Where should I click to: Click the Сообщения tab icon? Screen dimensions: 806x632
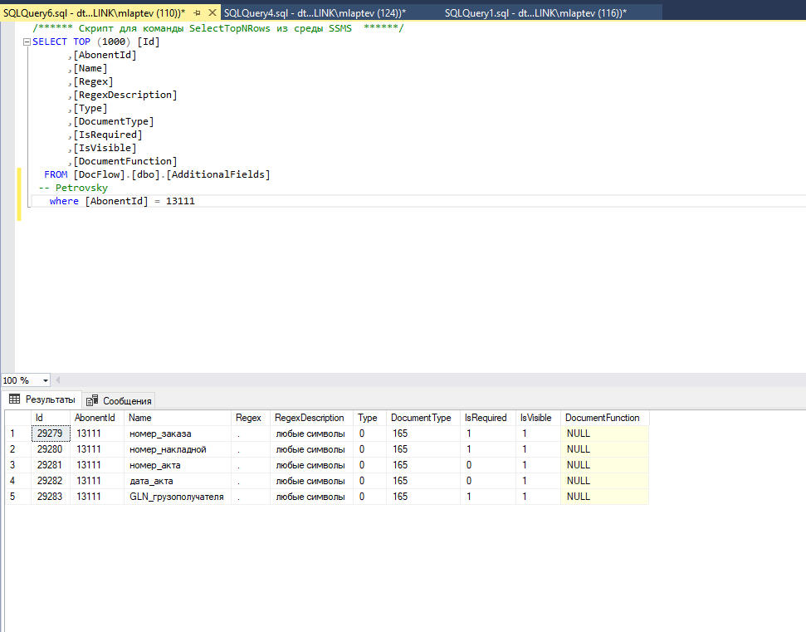coord(92,400)
